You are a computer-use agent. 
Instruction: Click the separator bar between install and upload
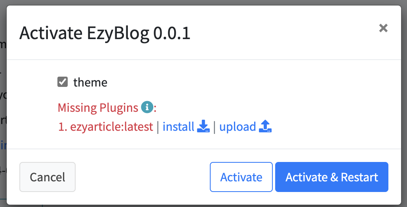(x=215, y=127)
